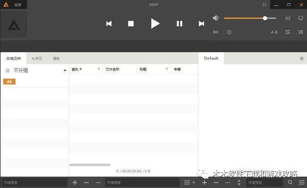307x188 pixels.
Task: Switch to the third music library tab
Action: pos(56,58)
